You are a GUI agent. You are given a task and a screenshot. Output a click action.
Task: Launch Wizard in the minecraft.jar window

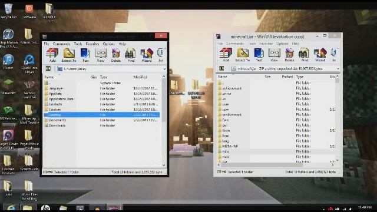pyautogui.click(x=320, y=55)
